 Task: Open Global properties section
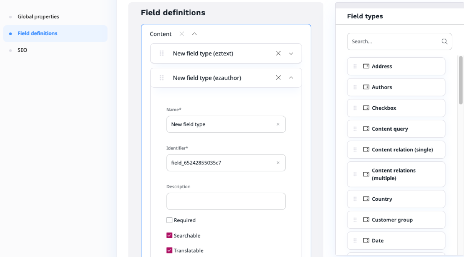coord(38,17)
